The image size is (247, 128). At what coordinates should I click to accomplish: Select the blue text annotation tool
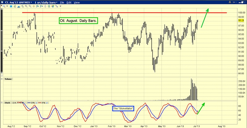pyautogui.click(x=11, y=6)
